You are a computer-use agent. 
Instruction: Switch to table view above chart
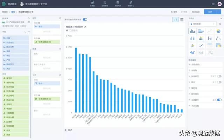182,20
